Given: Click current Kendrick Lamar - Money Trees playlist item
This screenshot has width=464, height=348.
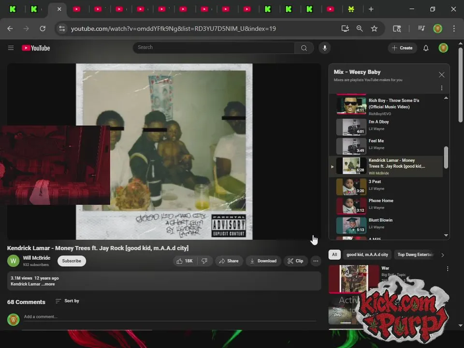Looking at the screenshot, I should (386, 167).
